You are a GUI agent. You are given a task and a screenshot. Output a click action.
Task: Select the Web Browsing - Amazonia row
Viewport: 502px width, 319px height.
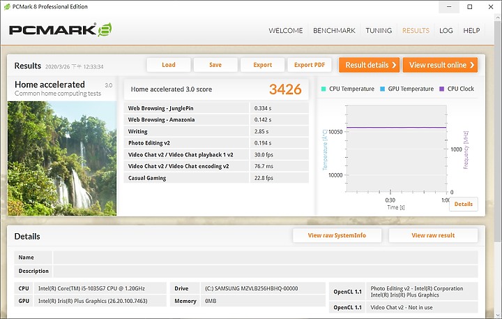[x=216, y=119]
